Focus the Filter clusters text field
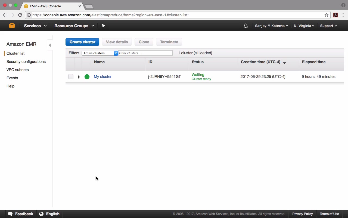 [145, 53]
